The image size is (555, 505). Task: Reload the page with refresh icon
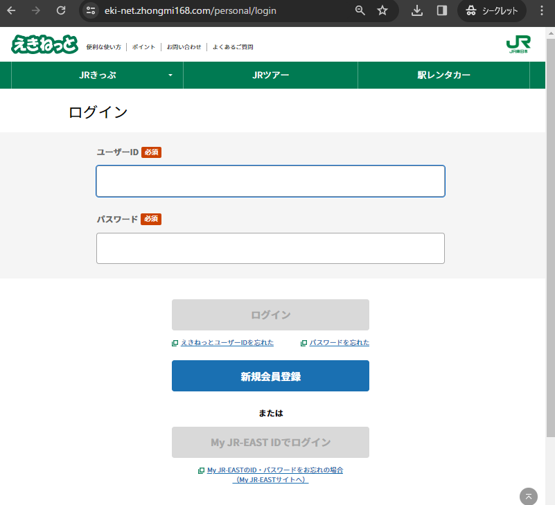(61, 10)
